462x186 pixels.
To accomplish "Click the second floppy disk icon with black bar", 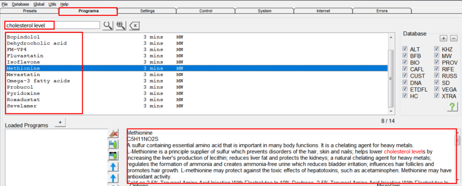I will (114, 156).
